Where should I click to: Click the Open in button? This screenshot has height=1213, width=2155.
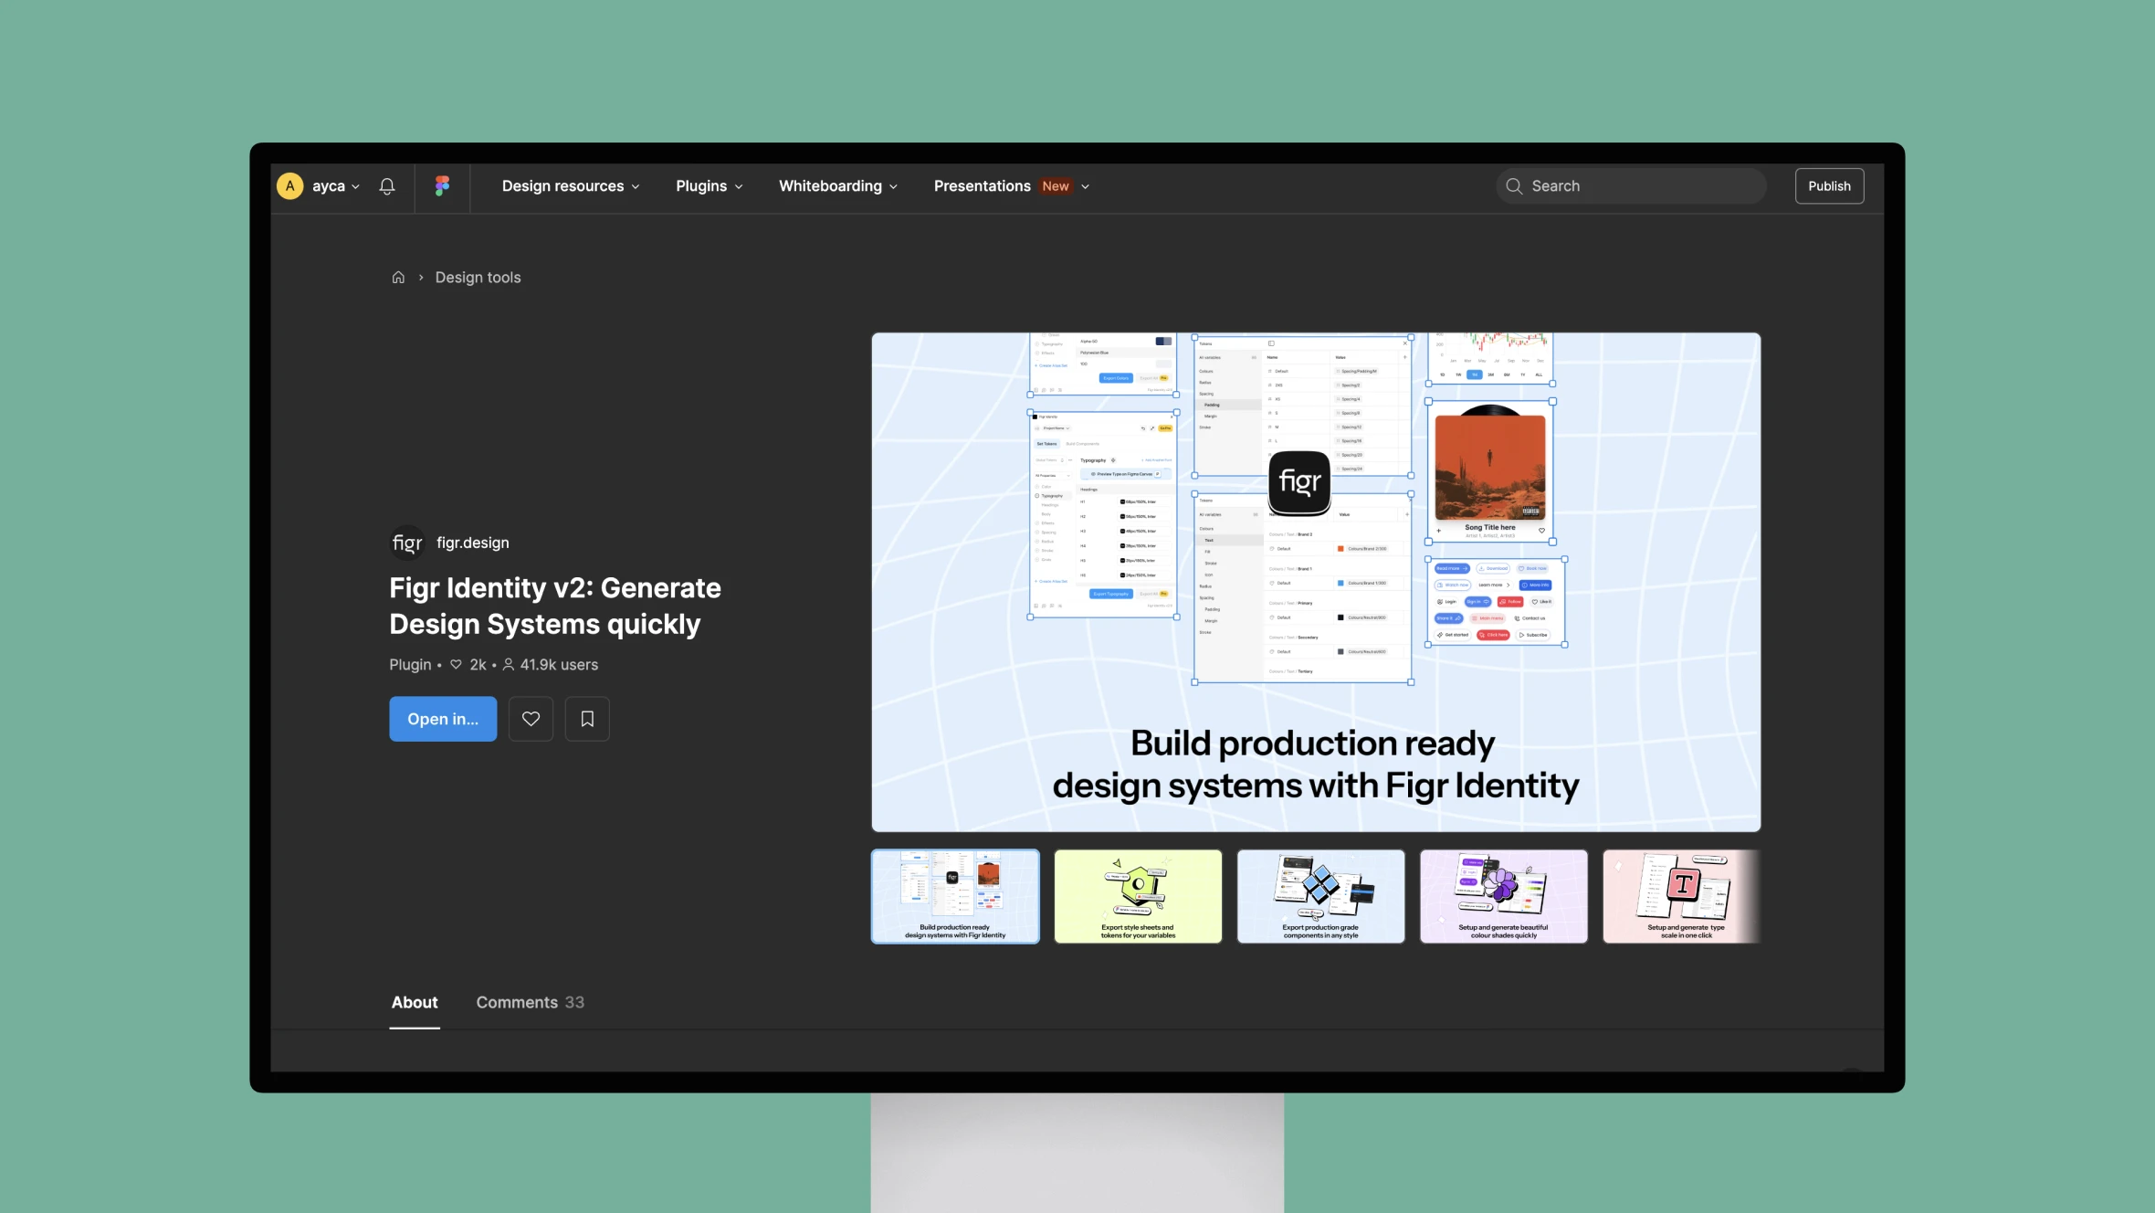443,718
